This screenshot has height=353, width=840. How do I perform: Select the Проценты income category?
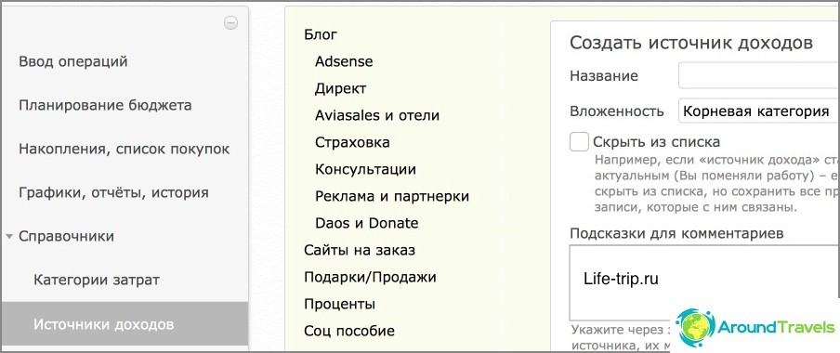point(339,305)
